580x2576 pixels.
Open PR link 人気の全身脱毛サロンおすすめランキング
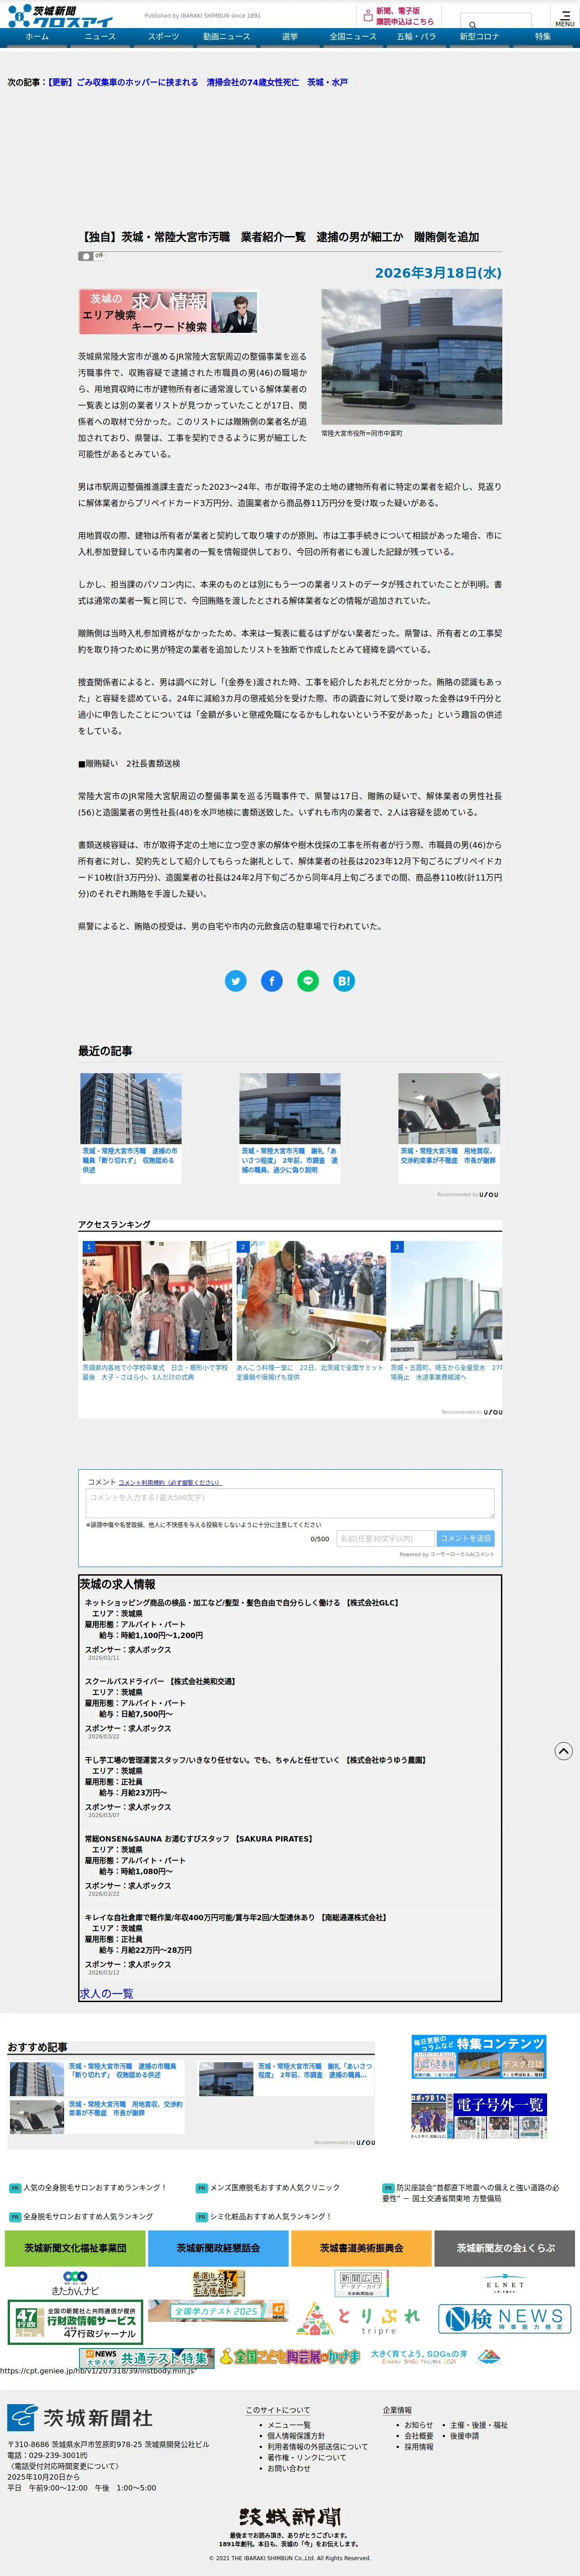tap(94, 2187)
